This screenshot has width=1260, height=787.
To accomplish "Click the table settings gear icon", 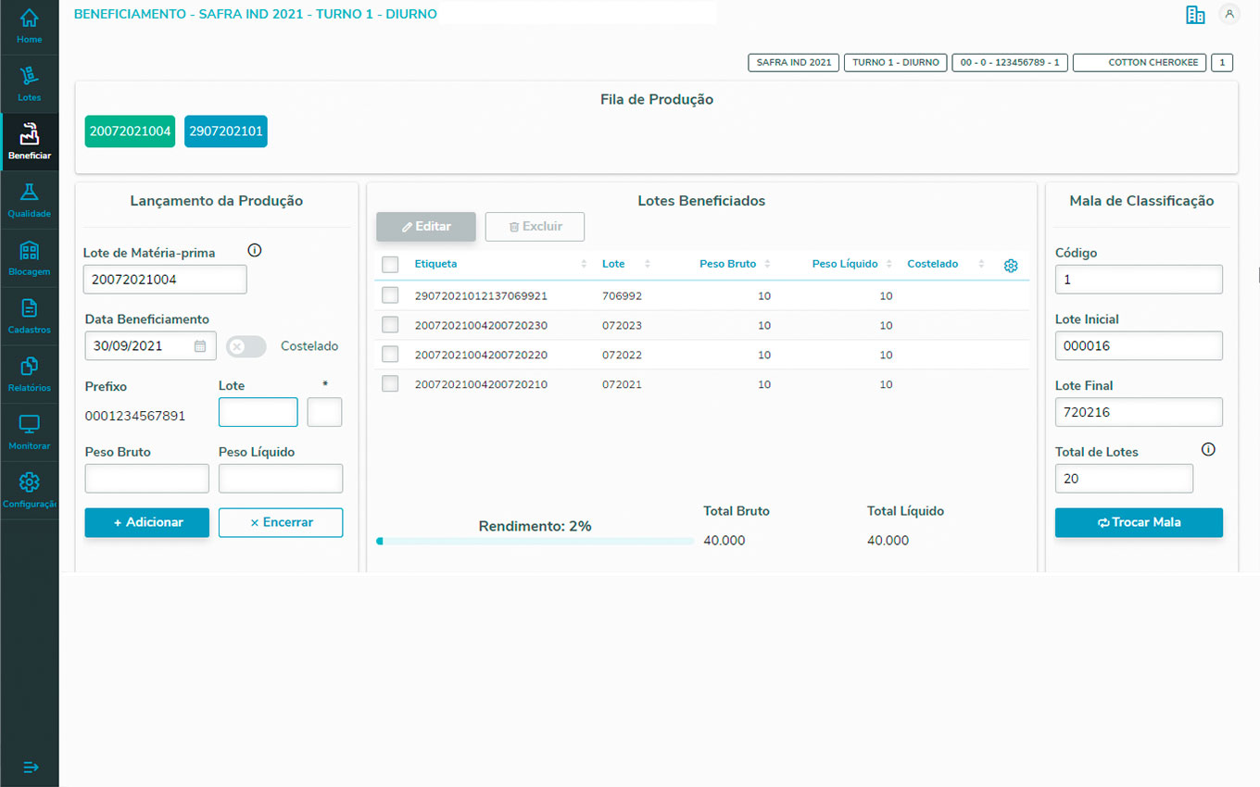I will (1011, 266).
